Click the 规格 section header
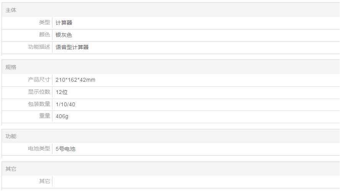342x191 pixels. click(x=11, y=67)
